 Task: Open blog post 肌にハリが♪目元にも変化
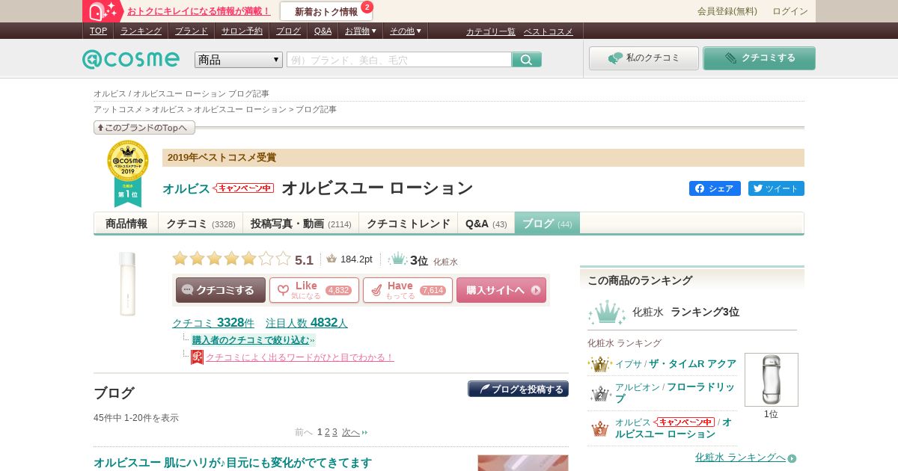233,463
